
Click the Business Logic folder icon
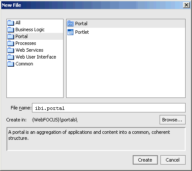tap(11, 29)
